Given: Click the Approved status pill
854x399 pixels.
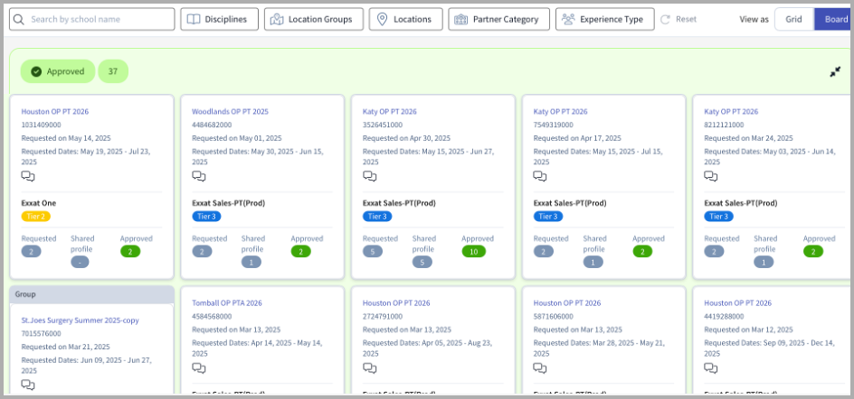Looking at the screenshot, I should 58,71.
